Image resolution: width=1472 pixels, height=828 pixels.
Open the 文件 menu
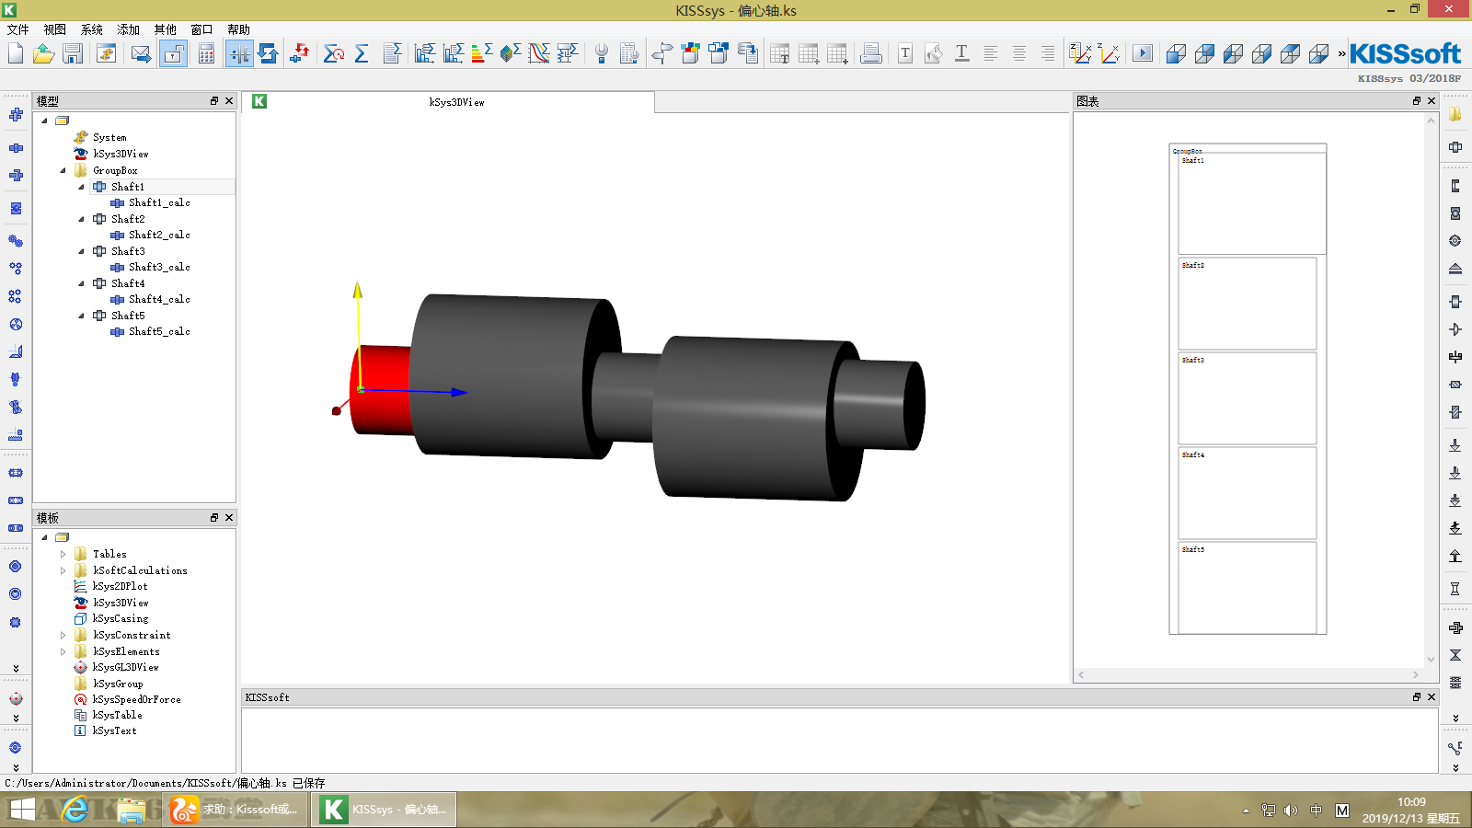coord(18,29)
